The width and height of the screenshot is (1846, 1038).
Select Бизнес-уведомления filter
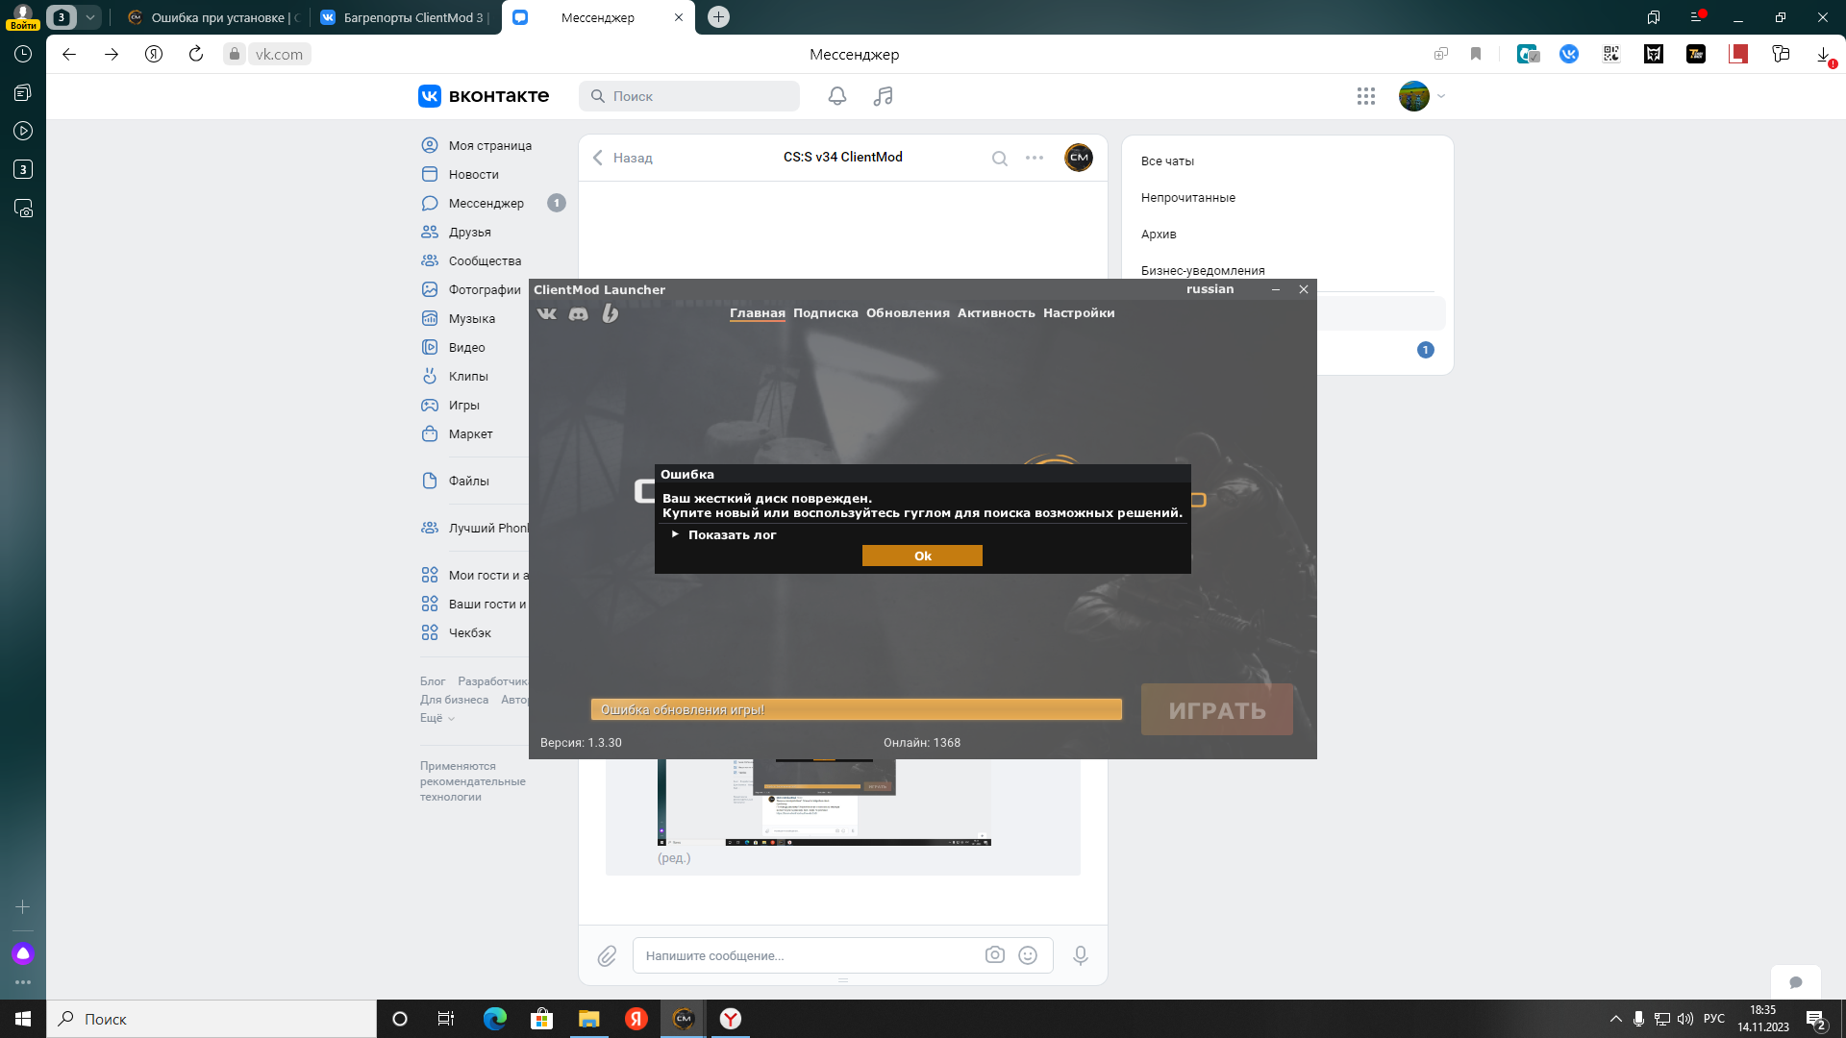(1202, 270)
